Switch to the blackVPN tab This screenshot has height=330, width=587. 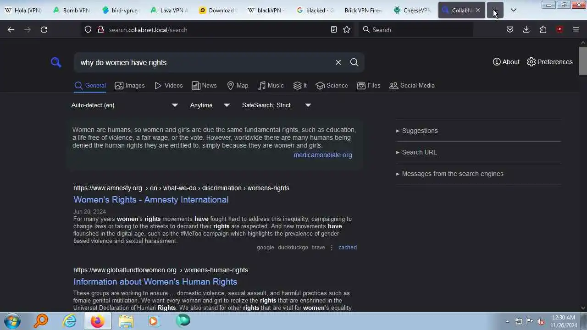click(x=267, y=10)
